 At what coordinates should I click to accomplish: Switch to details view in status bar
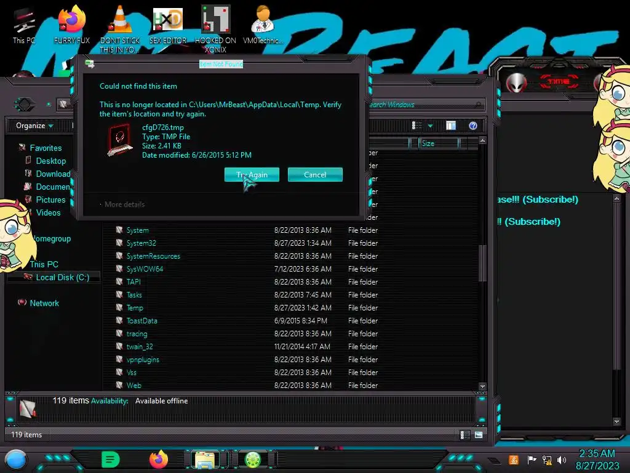465,435
